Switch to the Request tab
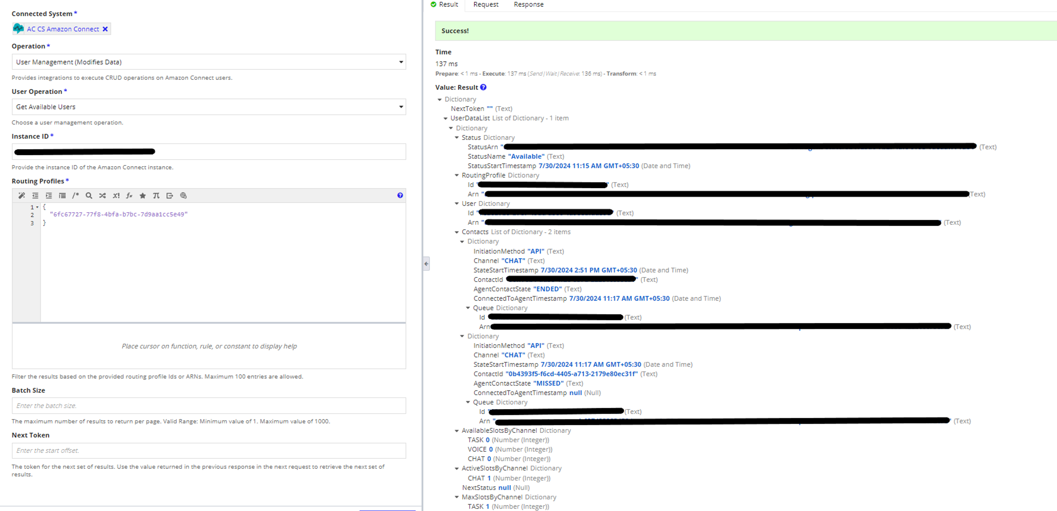Screen dimensions: 1057x511 pyautogui.click(x=486, y=4)
